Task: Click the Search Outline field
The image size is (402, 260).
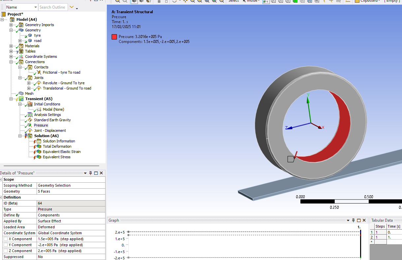Action: point(53,7)
